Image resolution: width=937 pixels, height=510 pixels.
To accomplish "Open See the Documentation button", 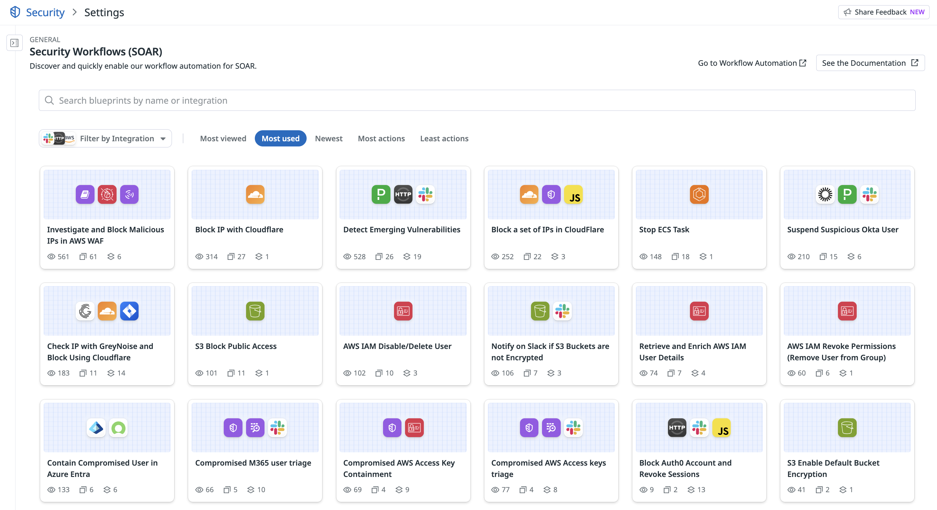I will [870, 63].
